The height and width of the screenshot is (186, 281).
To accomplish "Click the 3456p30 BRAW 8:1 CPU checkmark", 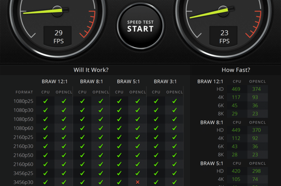I will coord(82,182).
